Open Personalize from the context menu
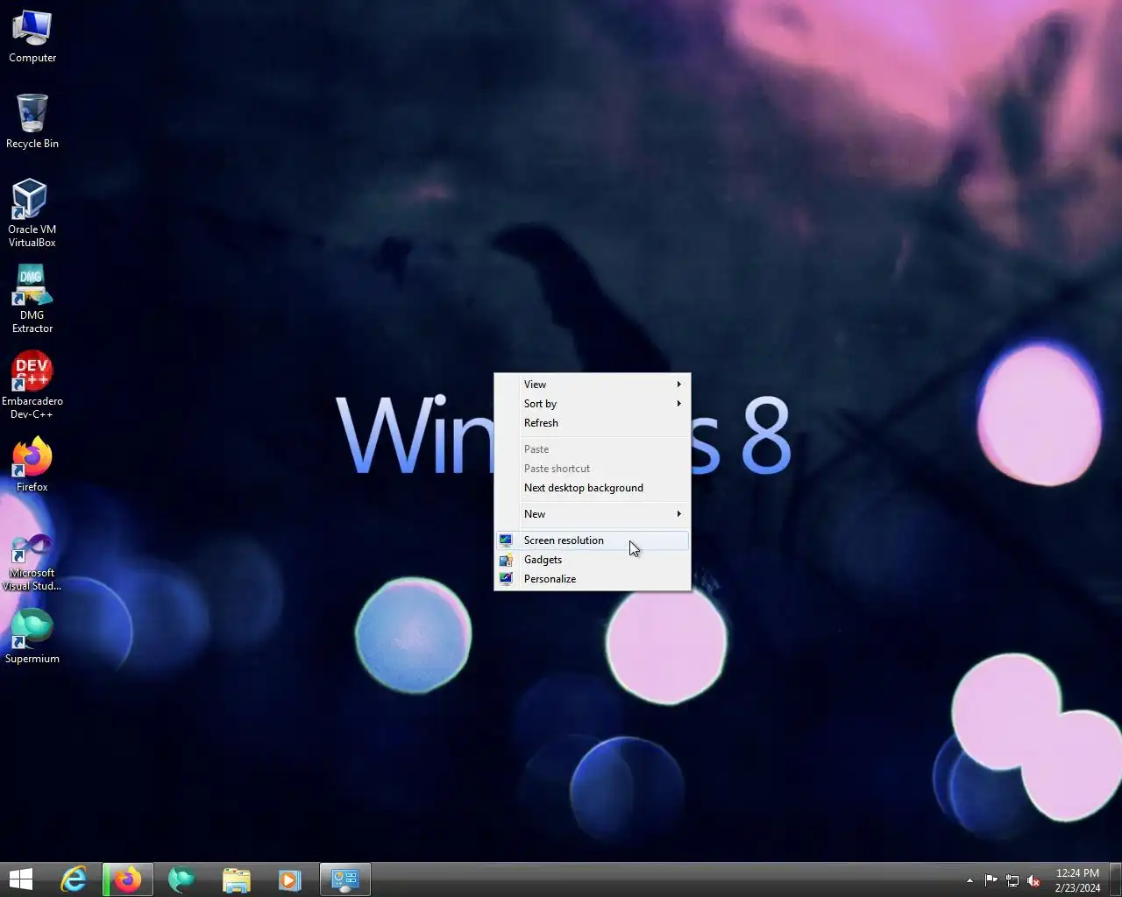Screen dimensions: 1122x897 (x=593, y=579)
